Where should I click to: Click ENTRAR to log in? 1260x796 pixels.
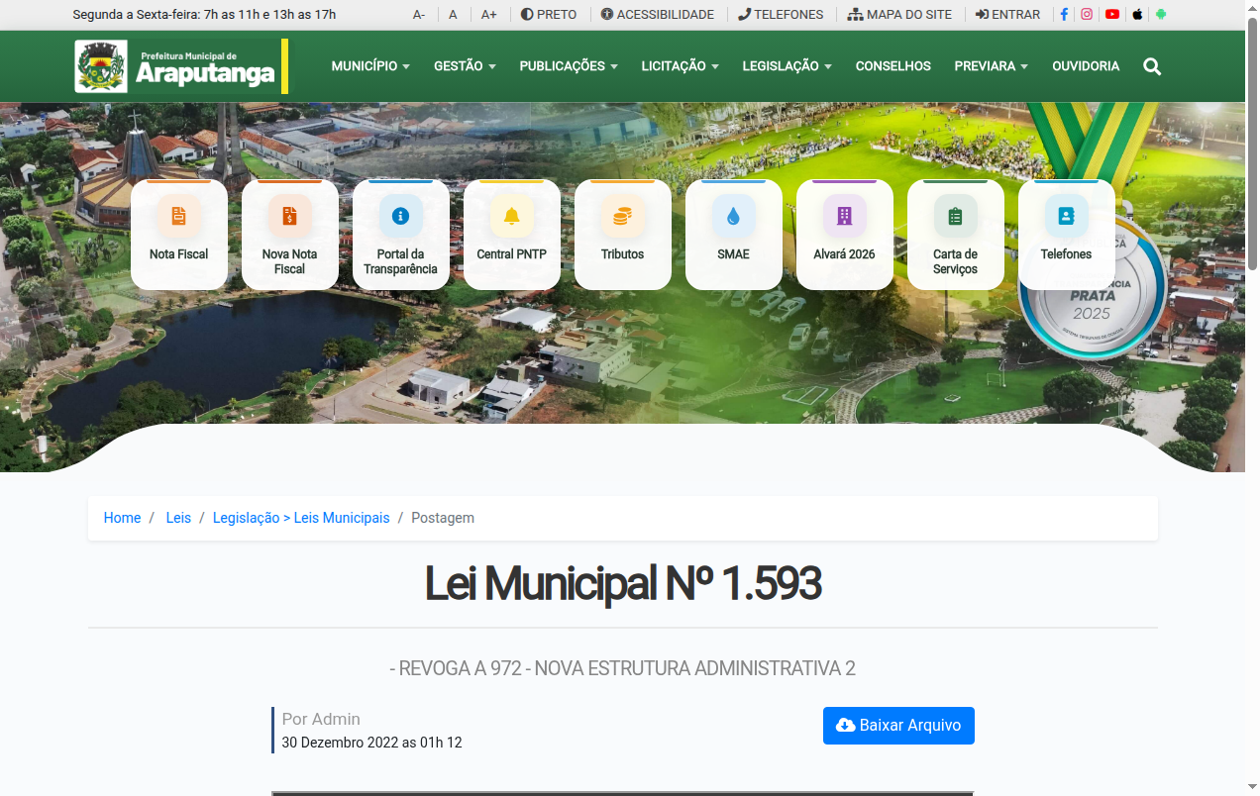click(1007, 15)
